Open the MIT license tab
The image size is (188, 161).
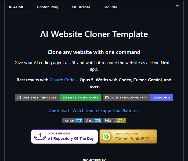(x=81, y=7)
